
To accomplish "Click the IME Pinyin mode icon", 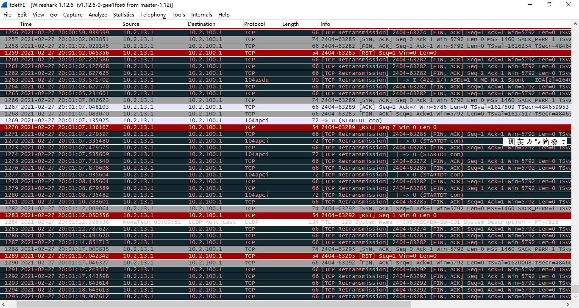I will [x=511, y=142].
